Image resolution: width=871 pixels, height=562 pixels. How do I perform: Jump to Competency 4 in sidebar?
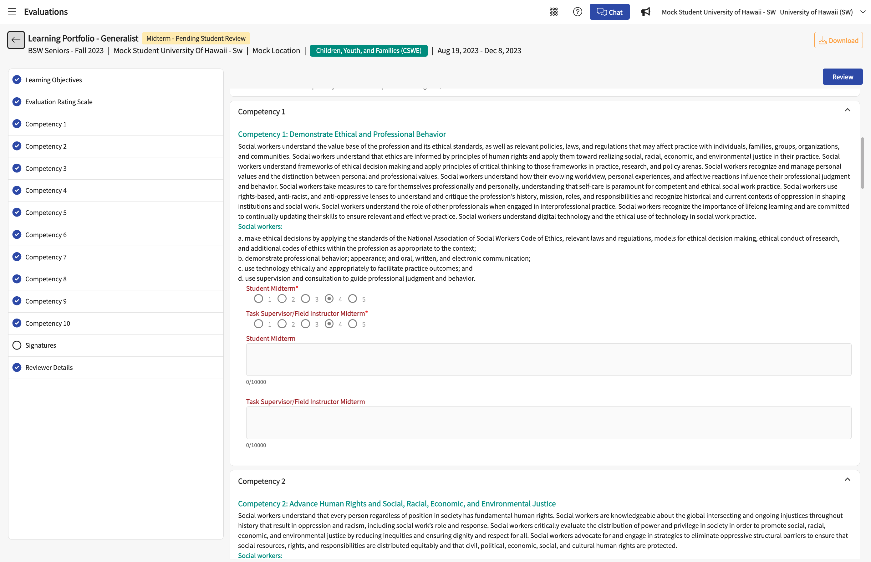116,191
